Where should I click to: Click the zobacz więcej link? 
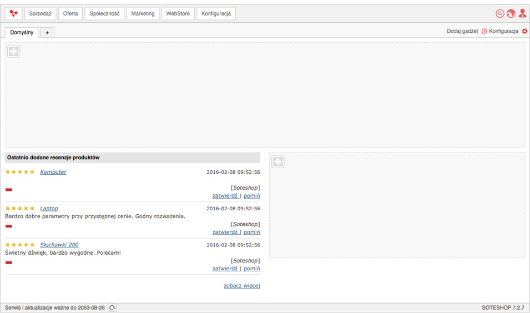pos(242,286)
